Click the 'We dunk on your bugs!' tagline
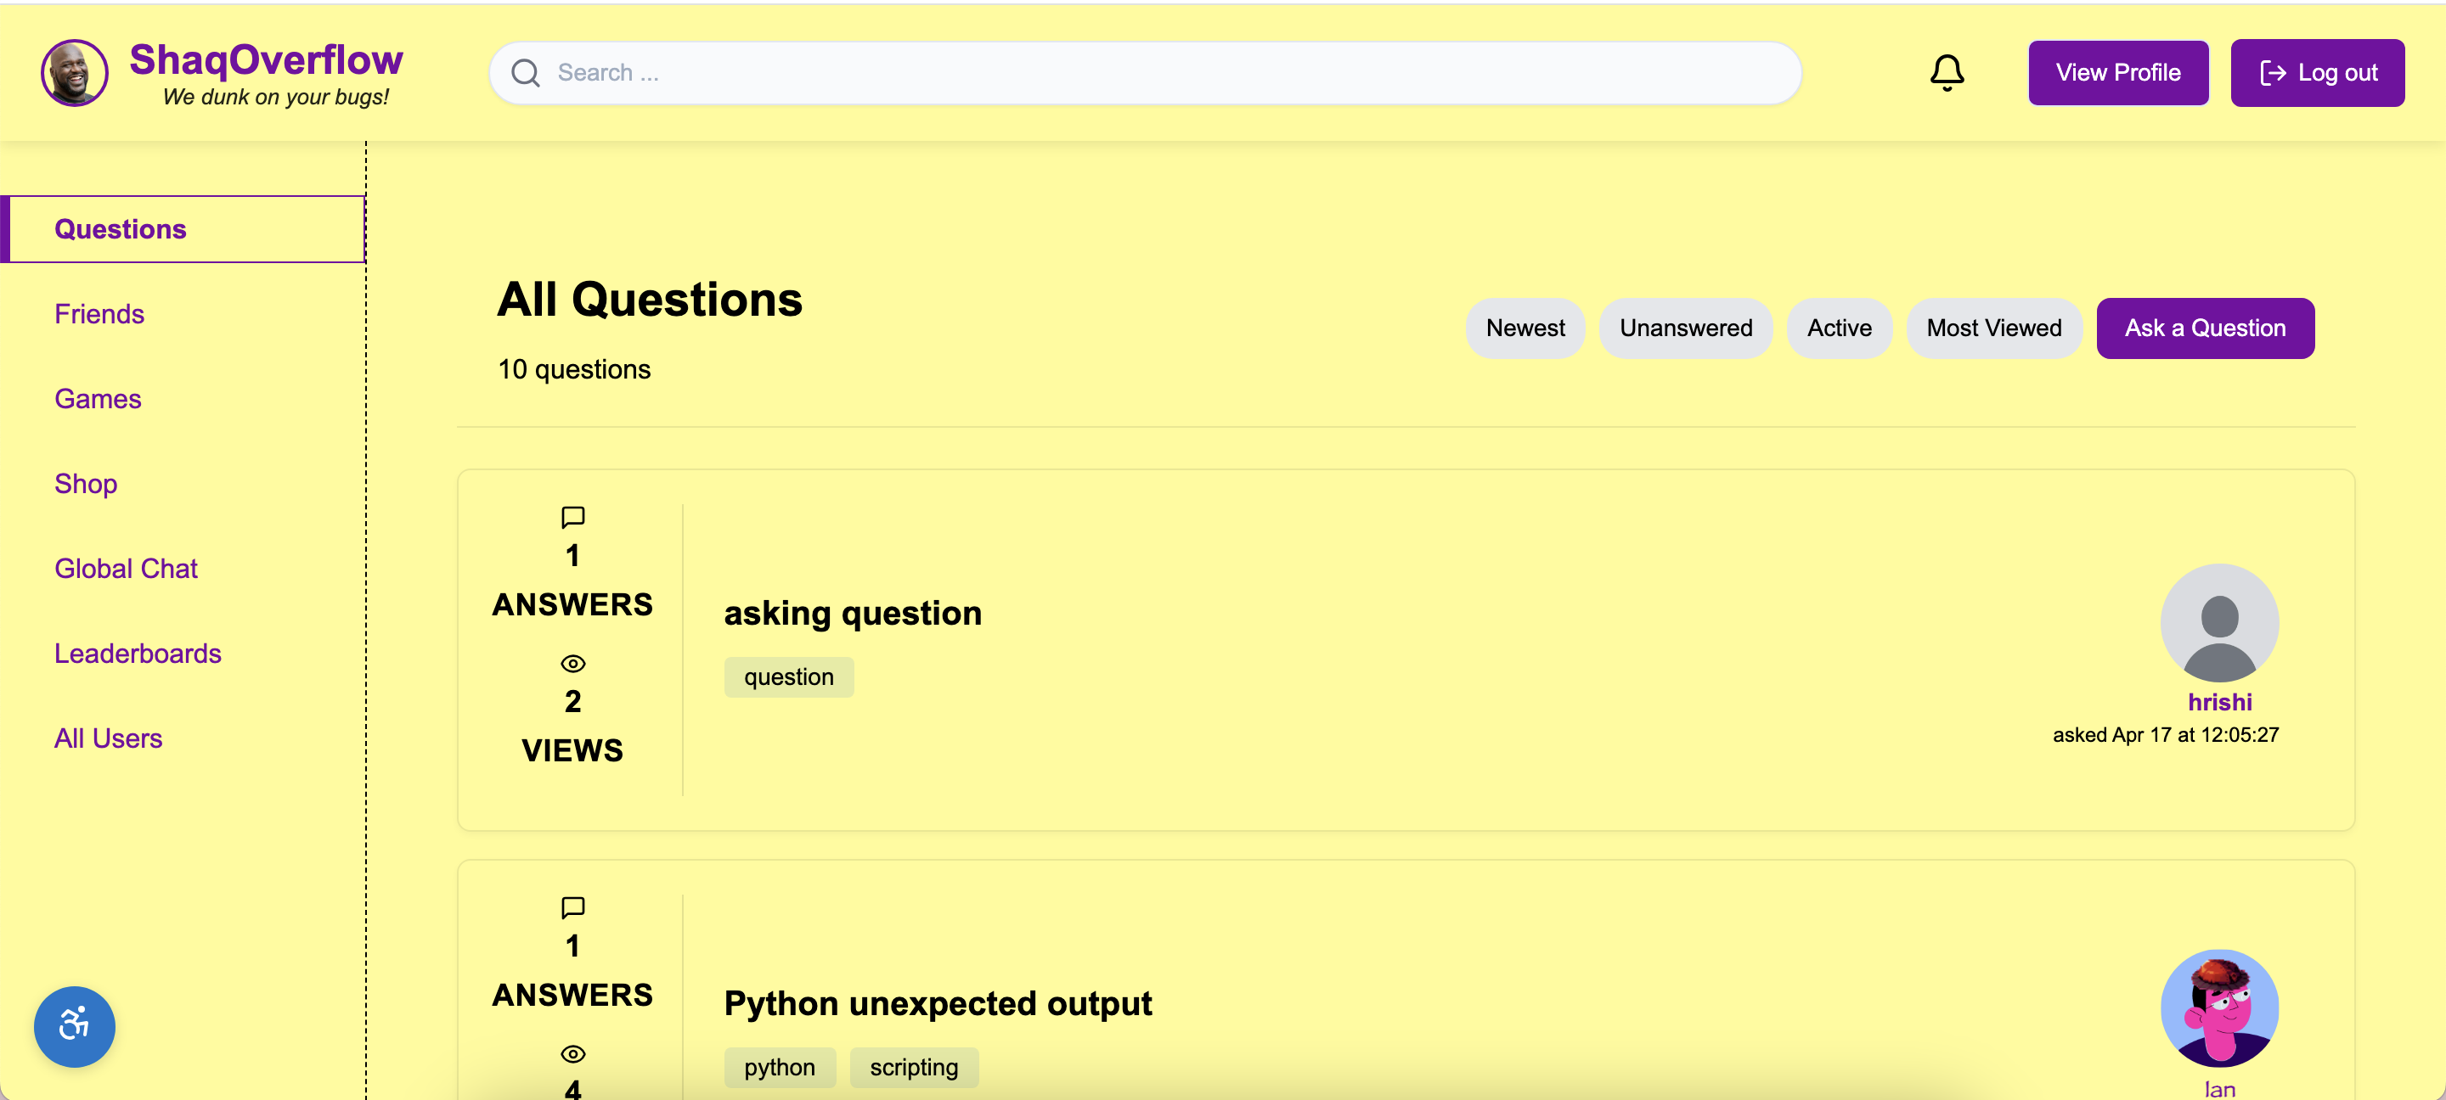 coord(275,97)
